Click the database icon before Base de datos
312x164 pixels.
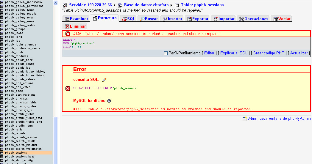tap(120, 5)
